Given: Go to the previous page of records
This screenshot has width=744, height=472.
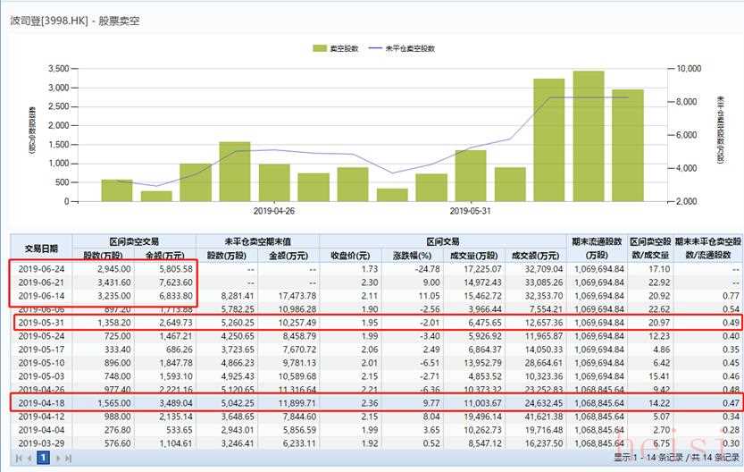Looking at the screenshot, I should click(x=28, y=458).
